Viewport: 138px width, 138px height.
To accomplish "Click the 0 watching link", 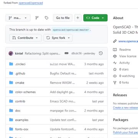I will pyautogui.click(x=127, y=76).
